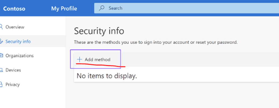Click the Security info page heading
The height and width of the screenshot is (108, 279).
(99, 31)
